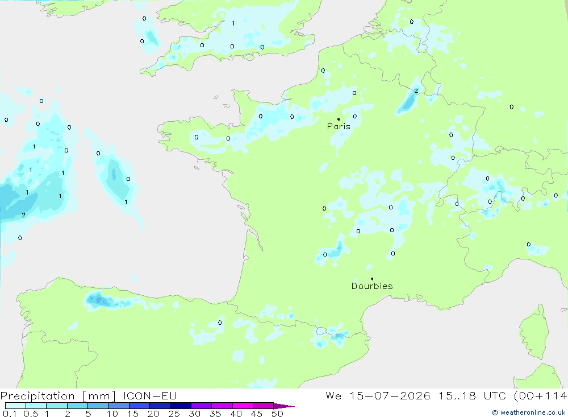Screen dimensions: 568x417
Task: Click the legend arrow tip beyond 50
Action: [x=284, y=406]
